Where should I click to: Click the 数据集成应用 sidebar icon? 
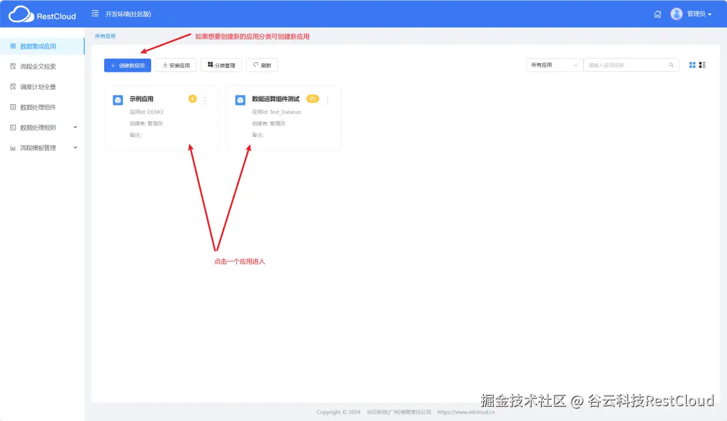pos(13,46)
